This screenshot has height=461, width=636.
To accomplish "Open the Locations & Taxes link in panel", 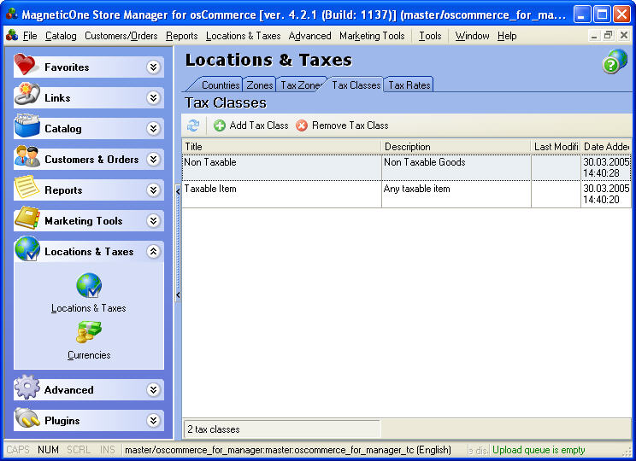I will [88, 308].
